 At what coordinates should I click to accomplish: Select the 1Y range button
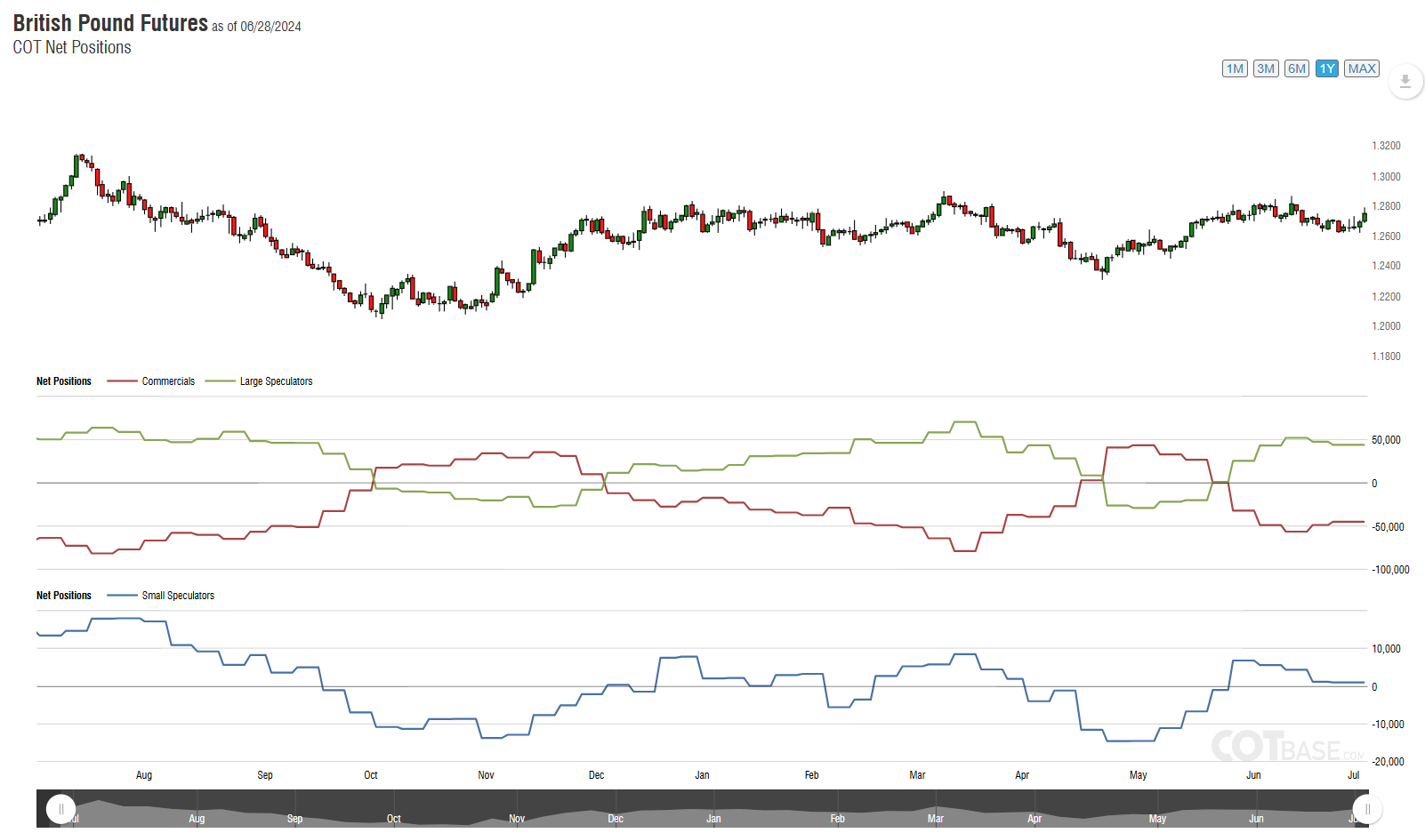[x=1327, y=68]
